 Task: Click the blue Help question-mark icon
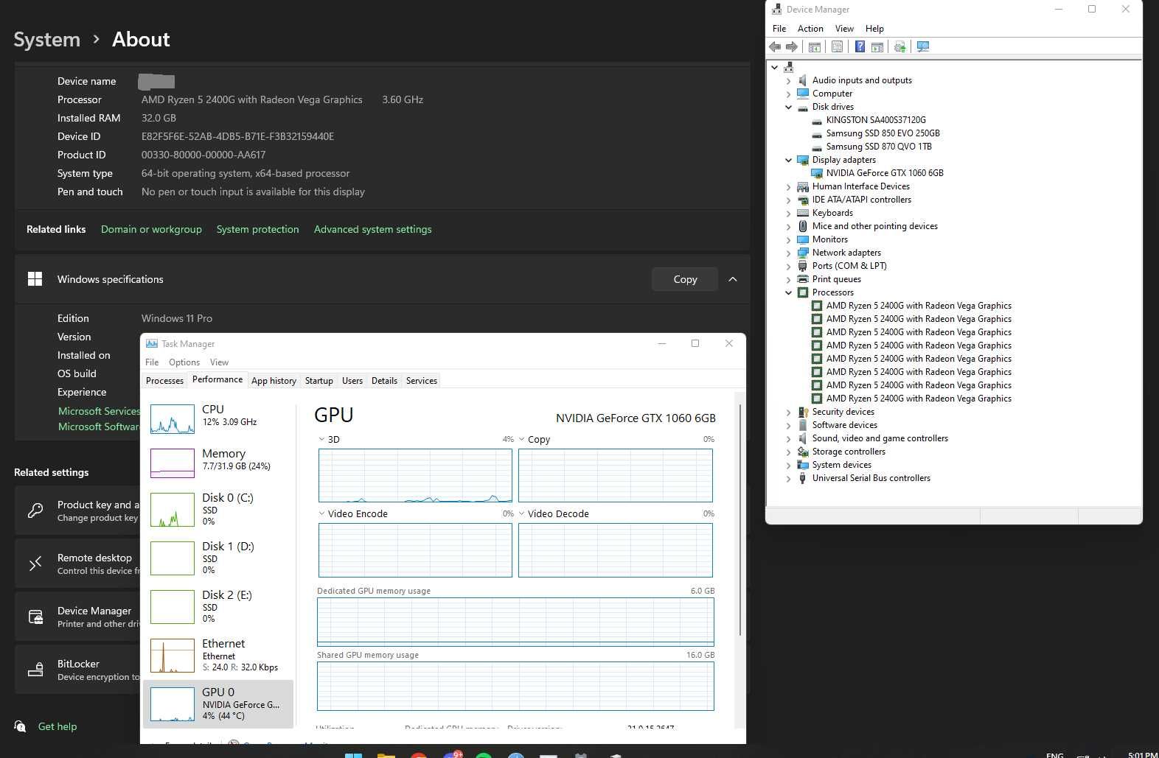click(860, 46)
